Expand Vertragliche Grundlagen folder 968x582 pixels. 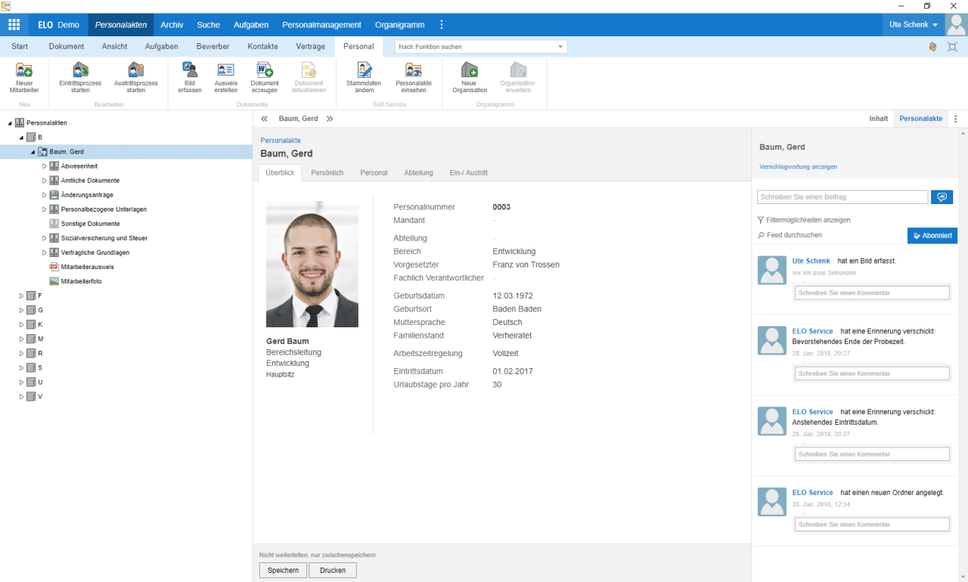tap(44, 252)
